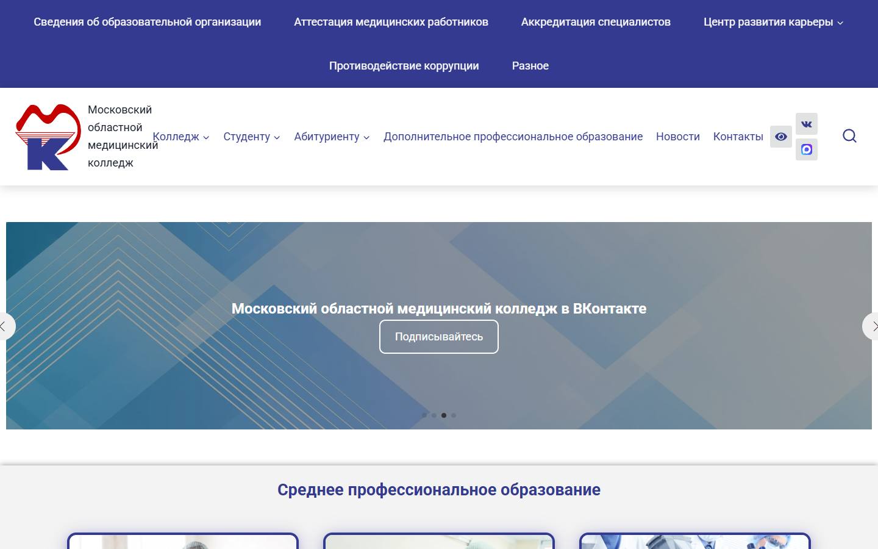Open the Контакты page

pos(738,137)
